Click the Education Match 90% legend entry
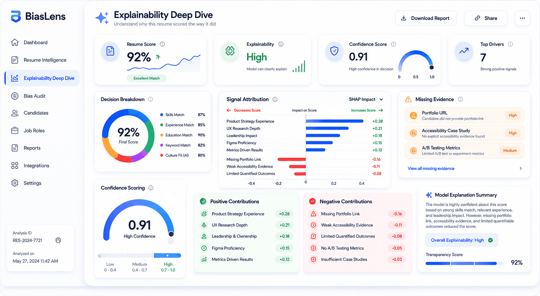 pos(182,135)
